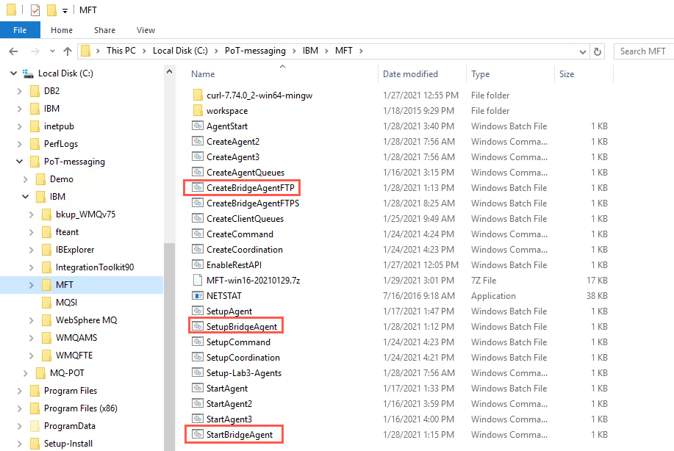Sort files by the Type column

click(480, 74)
